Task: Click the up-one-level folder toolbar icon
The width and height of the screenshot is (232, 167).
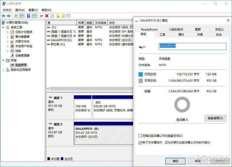Action: point(16,16)
